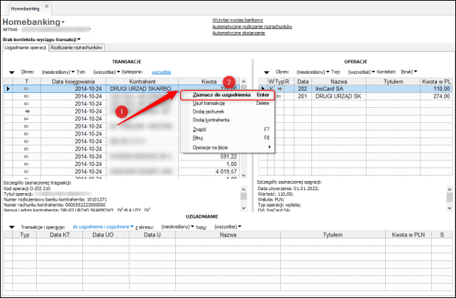This screenshot has height=298, width=456.
Task: Click direction arrow icon in 591,22 row
Action: tap(26, 157)
